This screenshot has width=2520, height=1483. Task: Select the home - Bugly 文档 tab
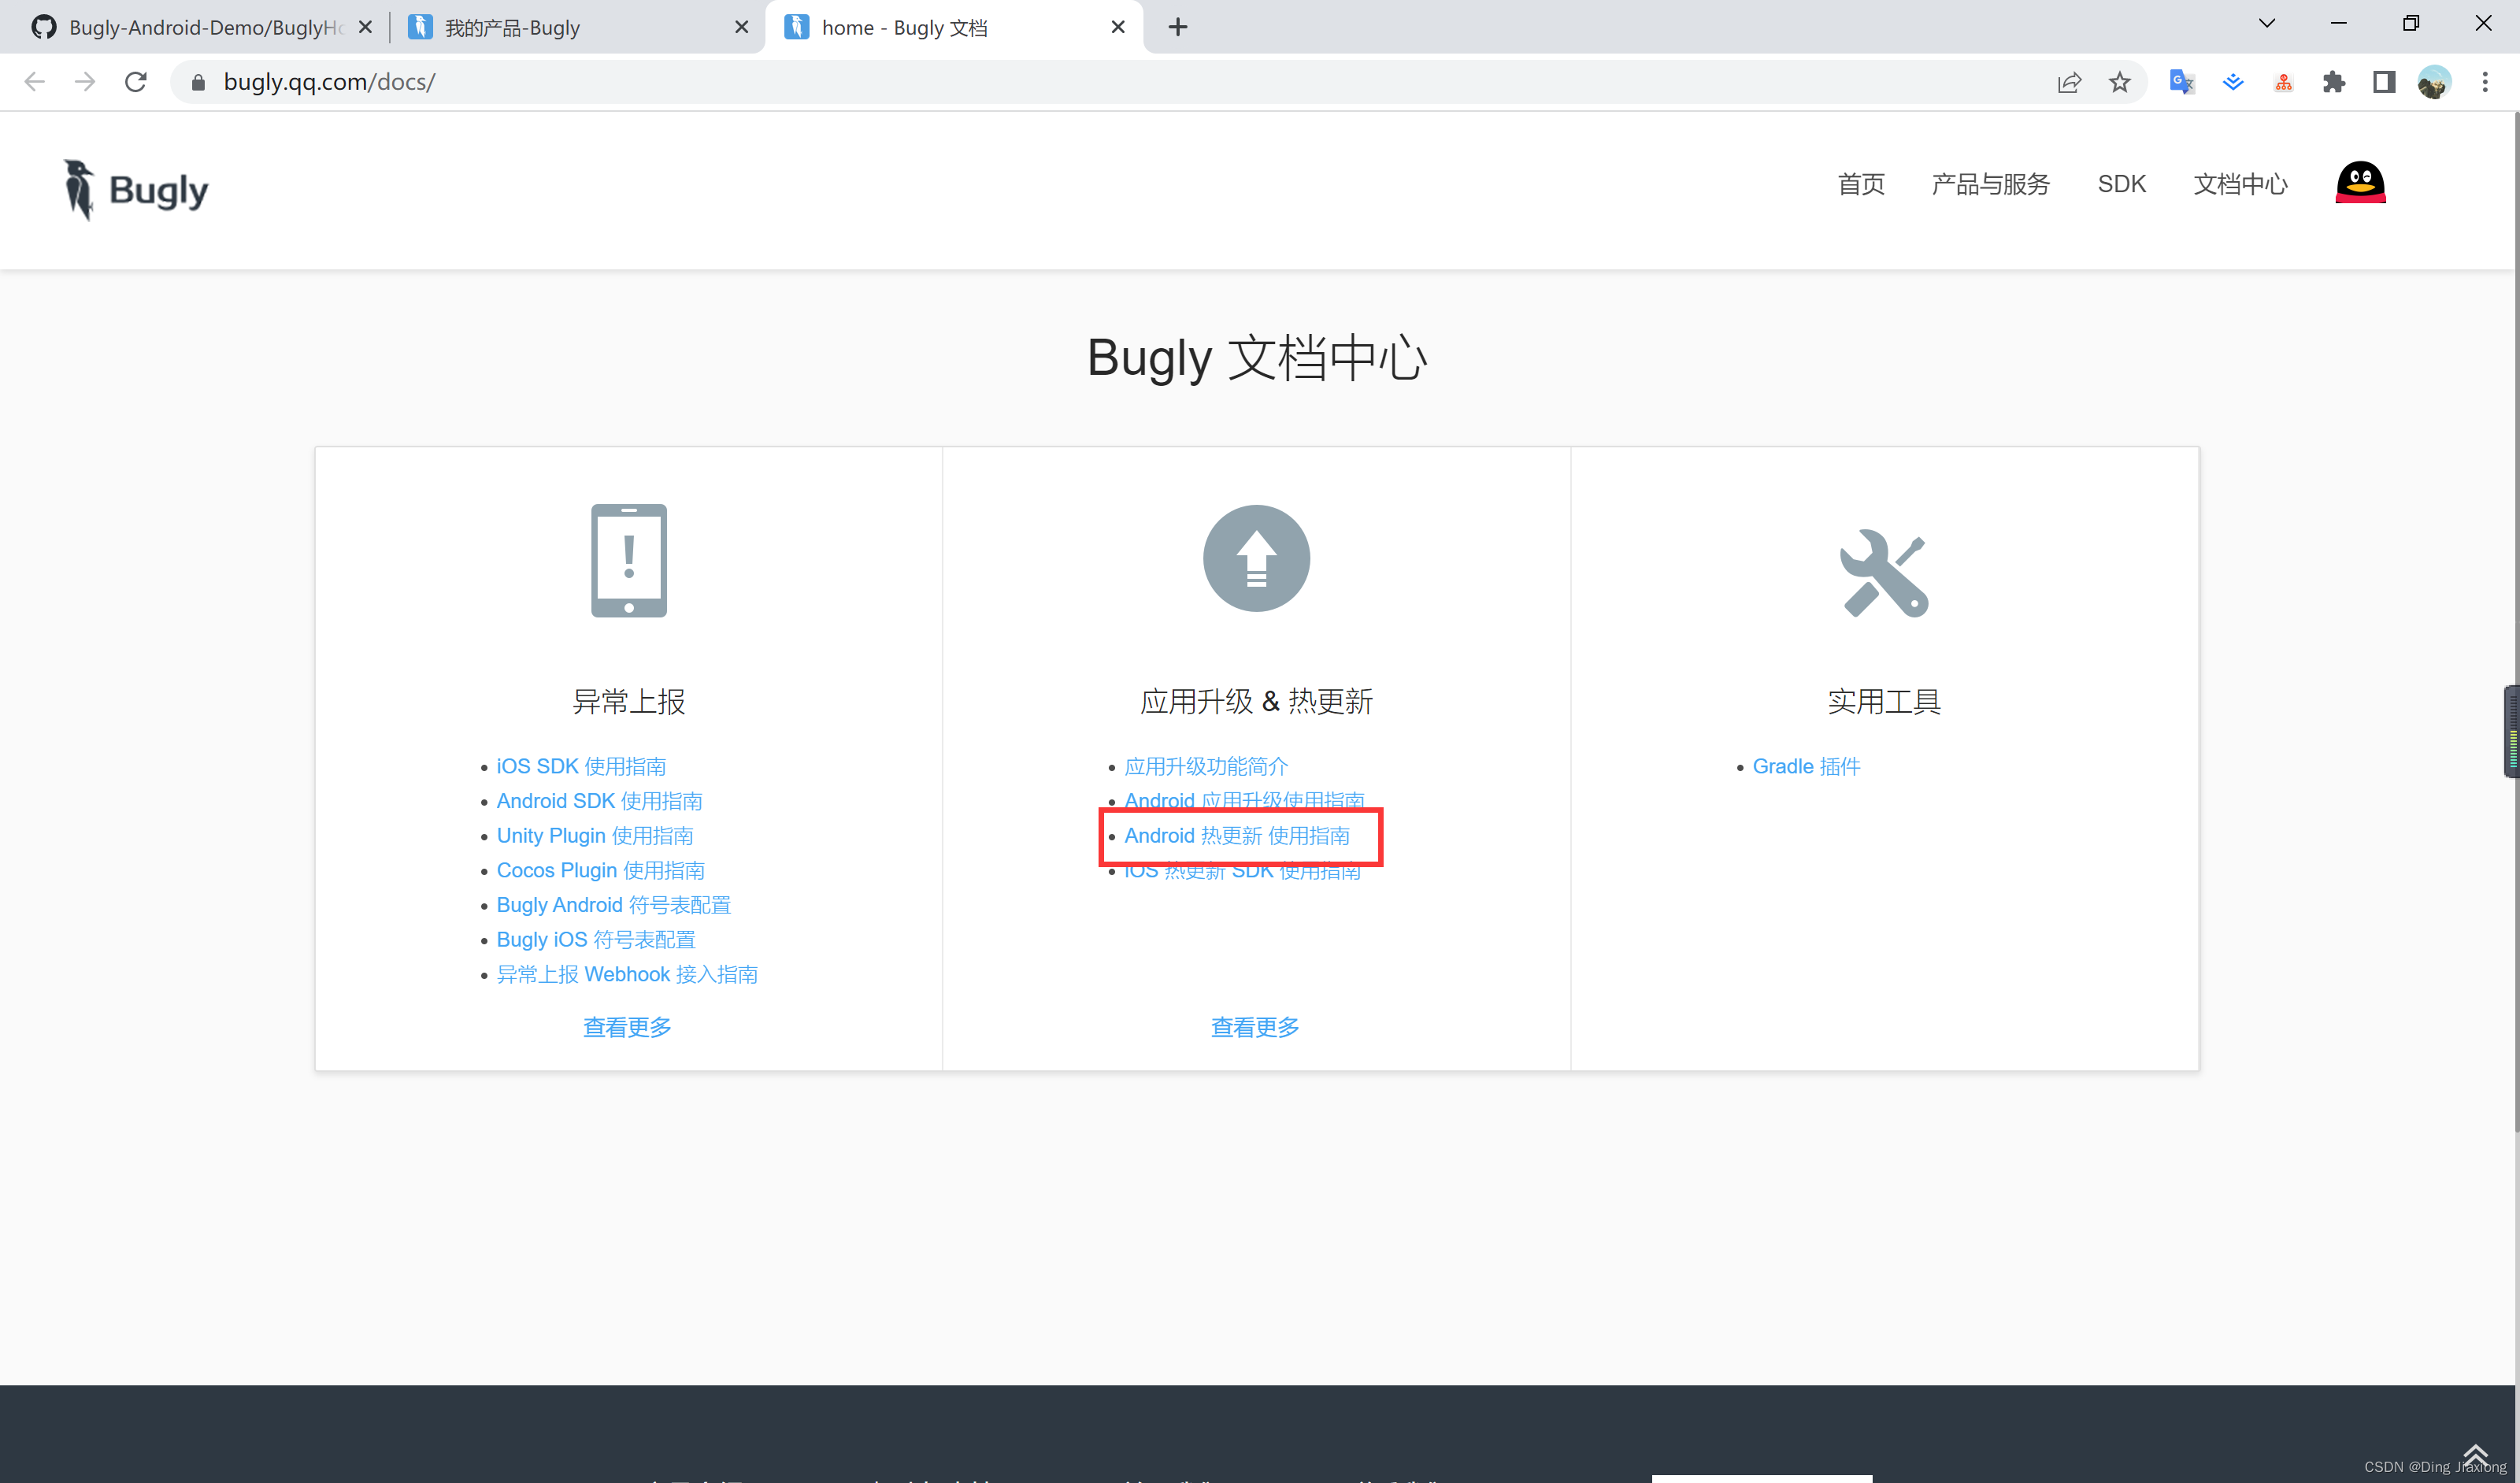tap(953, 27)
